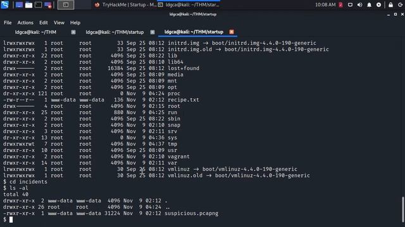Click the initrd.img.old link name

point(190,49)
